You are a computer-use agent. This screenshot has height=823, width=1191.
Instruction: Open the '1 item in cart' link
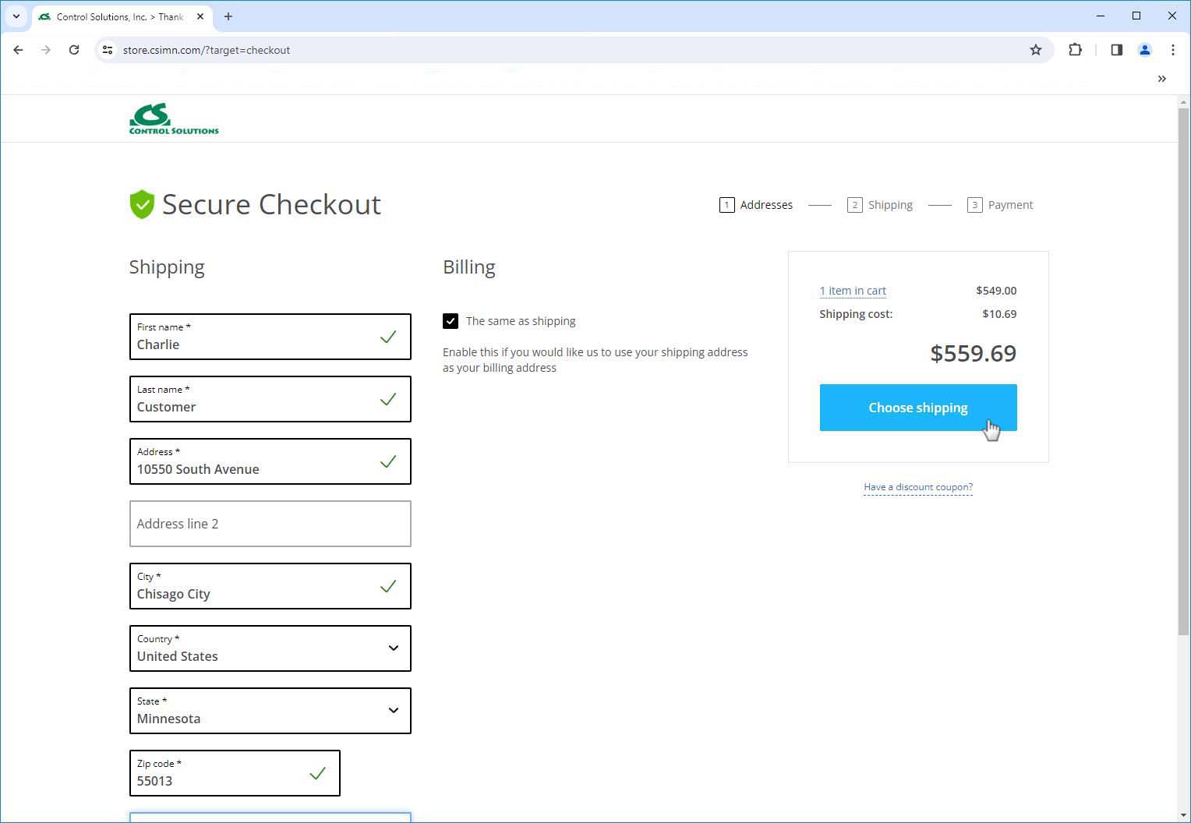[853, 291]
